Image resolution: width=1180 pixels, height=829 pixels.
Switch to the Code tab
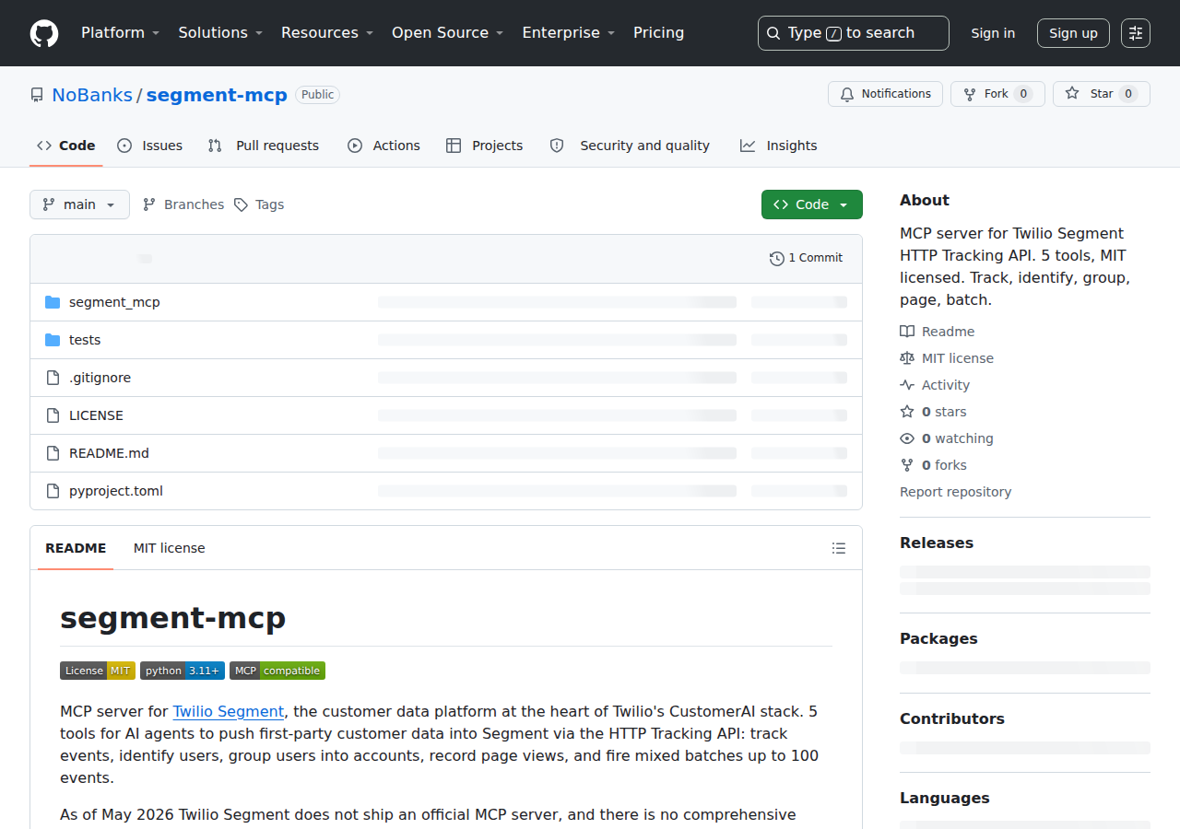pyautogui.click(x=66, y=146)
